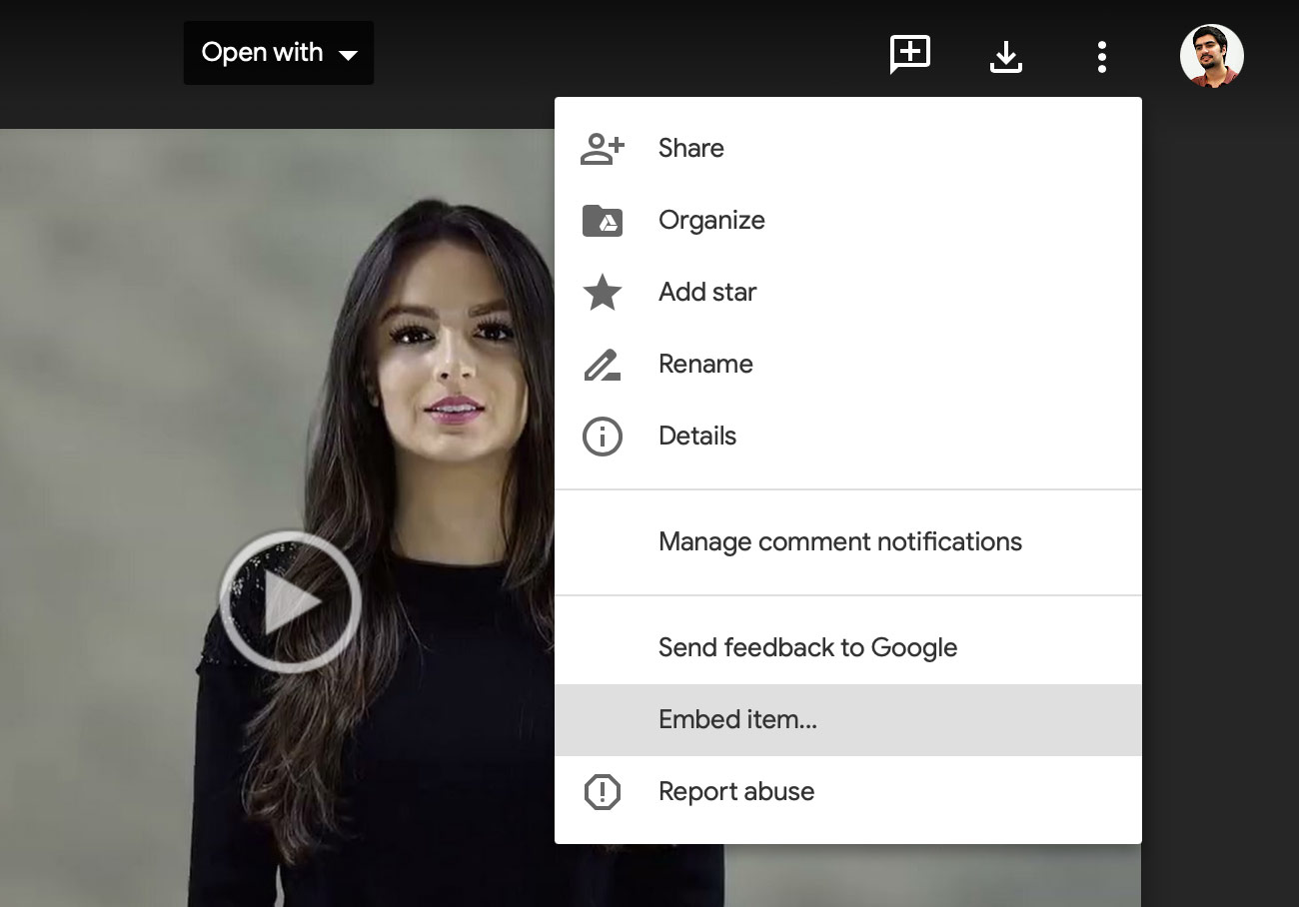1299x907 pixels.
Task: Select the Embed item... option
Action: pyautogui.click(x=737, y=720)
